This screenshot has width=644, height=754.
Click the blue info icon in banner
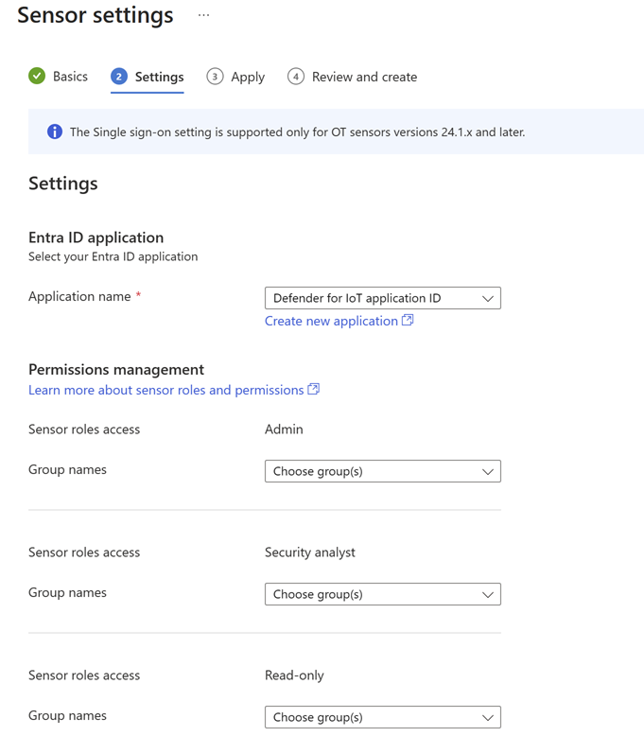pyautogui.click(x=55, y=132)
